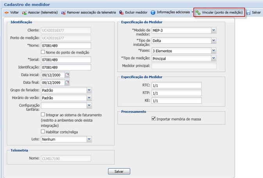The width and height of the screenshot is (263, 178).
Task: Click Remover associação da telemetria icon
Action: pyautogui.click(x=63, y=12)
